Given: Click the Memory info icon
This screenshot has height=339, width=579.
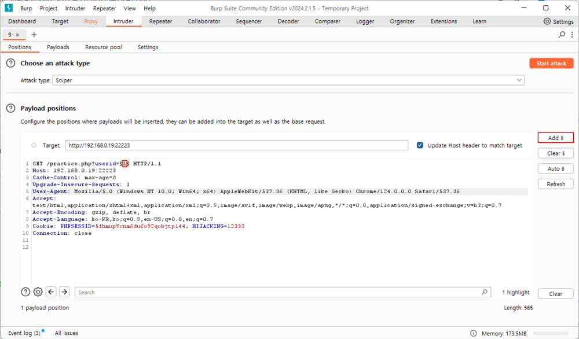Looking at the screenshot, I should (474, 333).
